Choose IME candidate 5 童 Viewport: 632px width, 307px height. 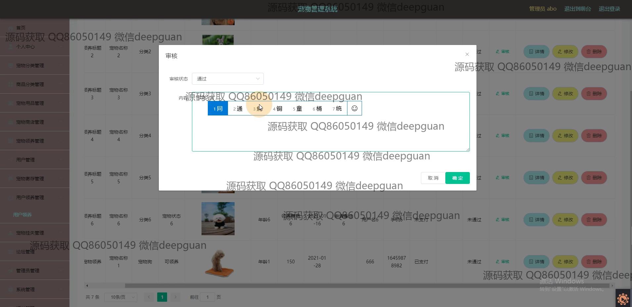click(x=297, y=109)
